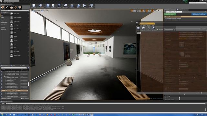Toggle Visible checkbox under Rendering
This screenshot has height=116, width=207.
[x=179, y=98]
